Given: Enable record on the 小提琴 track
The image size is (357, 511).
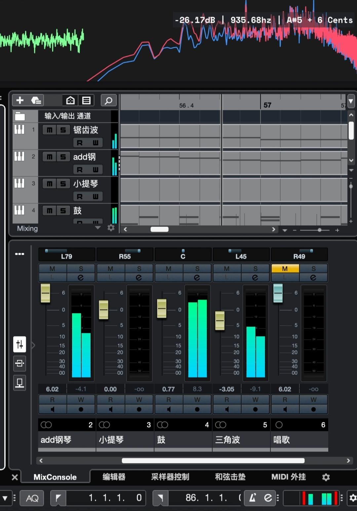Looking at the screenshot, I should click(80, 196).
